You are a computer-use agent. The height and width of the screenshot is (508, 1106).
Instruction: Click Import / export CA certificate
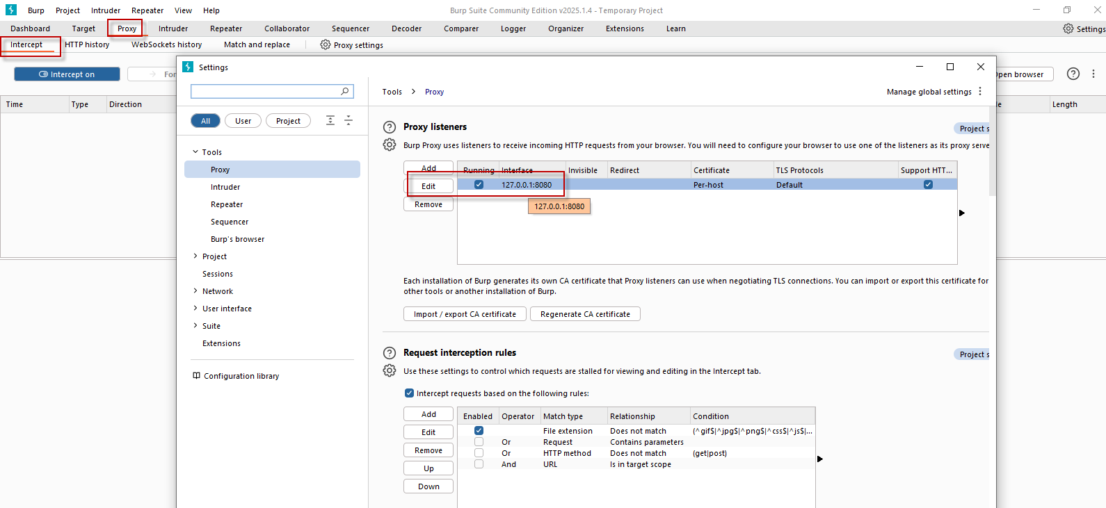[465, 314]
